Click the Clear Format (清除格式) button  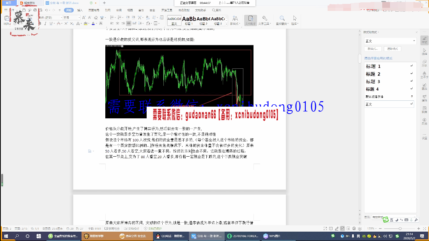click(x=393, y=49)
